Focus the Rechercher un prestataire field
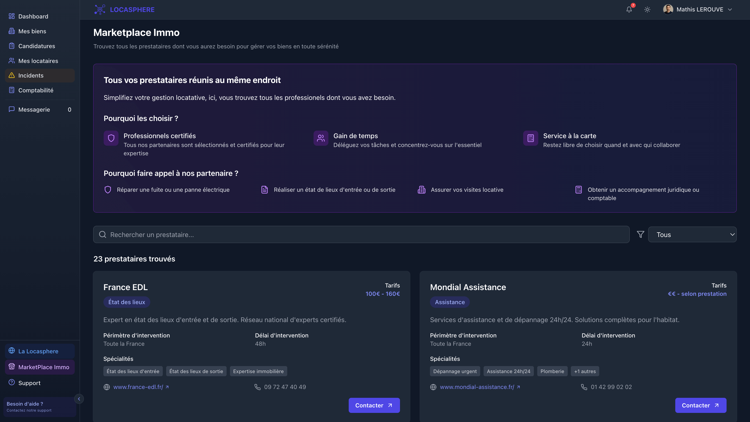 361,234
